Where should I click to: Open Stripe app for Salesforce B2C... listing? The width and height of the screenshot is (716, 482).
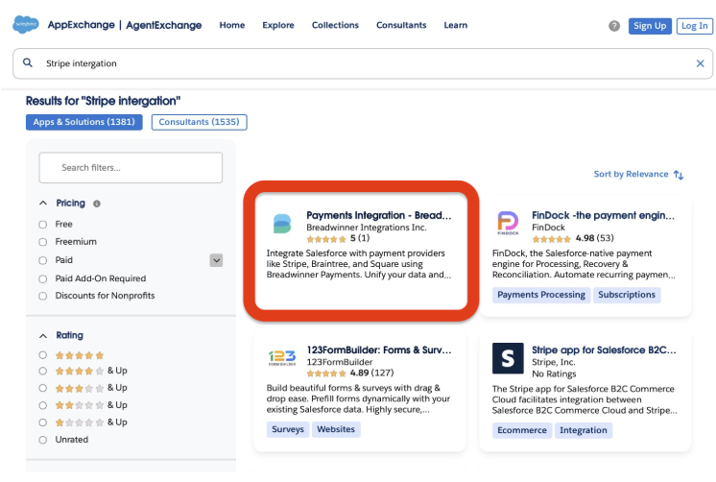click(x=604, y=349)
